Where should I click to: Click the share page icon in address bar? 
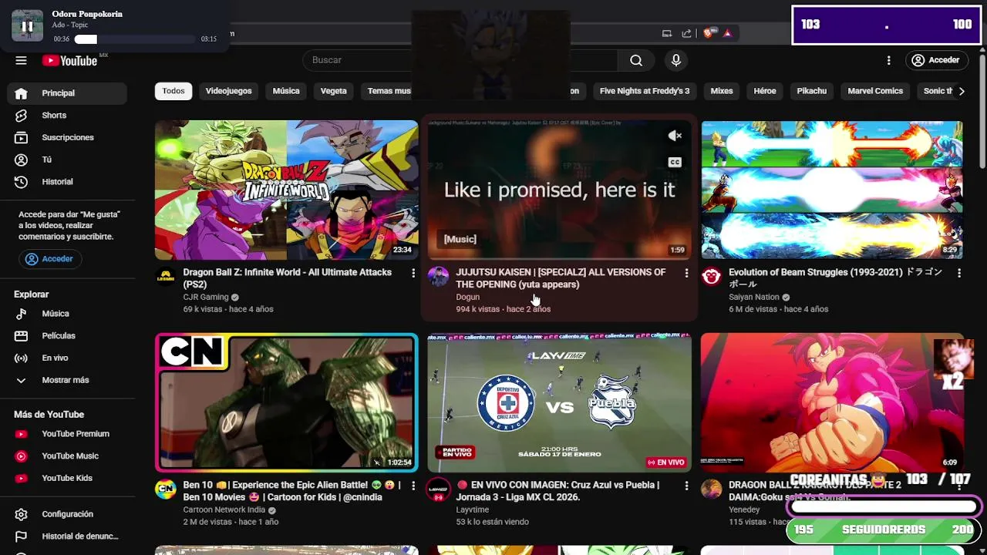point(686,33)
